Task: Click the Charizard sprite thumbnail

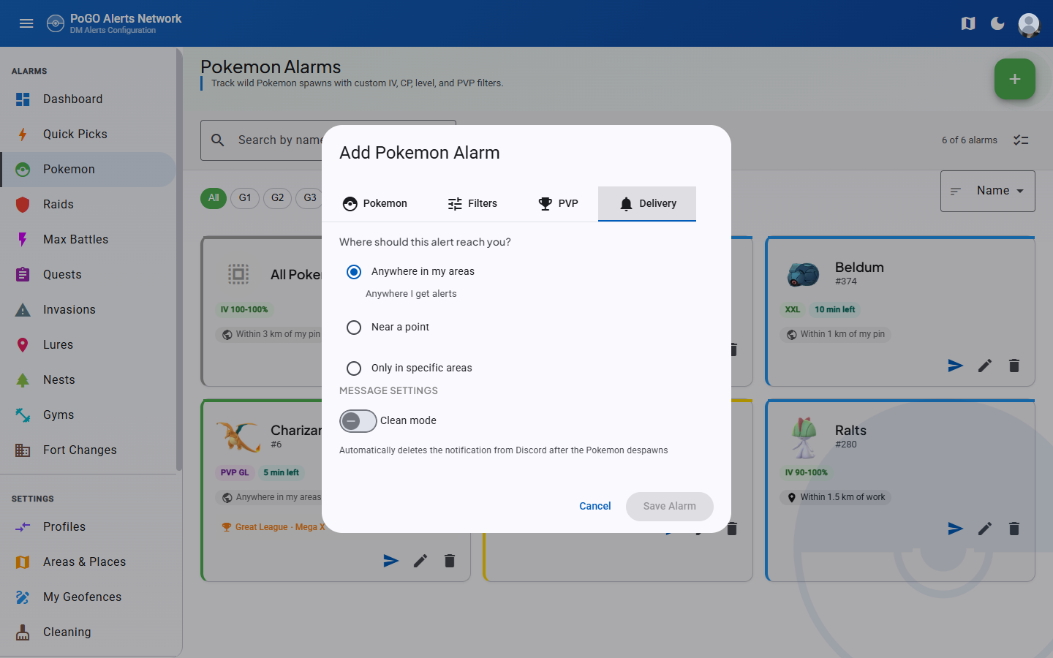Action: click(x=239, y=437)
